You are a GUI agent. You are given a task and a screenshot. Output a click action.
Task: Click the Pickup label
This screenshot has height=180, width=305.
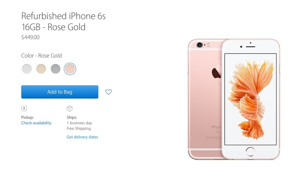click(28, 118)
